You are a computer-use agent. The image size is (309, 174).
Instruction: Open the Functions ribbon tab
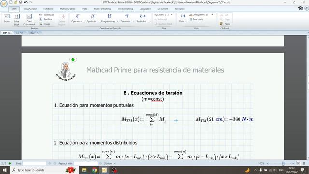[x=48, y=9]
